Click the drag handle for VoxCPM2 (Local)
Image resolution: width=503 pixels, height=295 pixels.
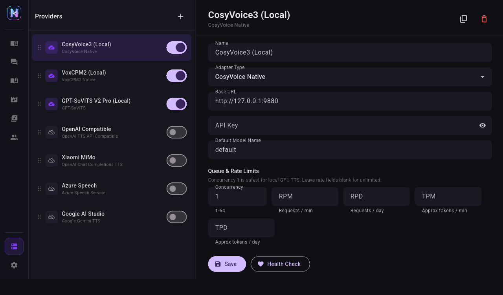[39, 76]
